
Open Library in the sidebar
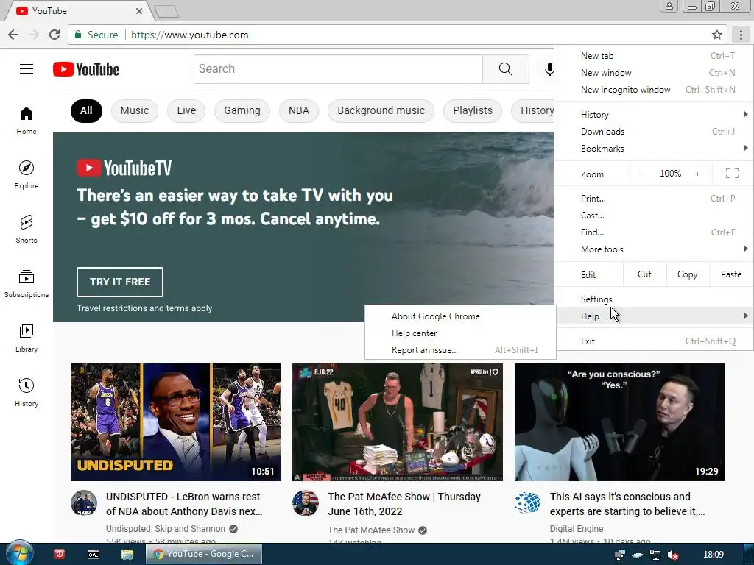pyautogui.click(x=27, y=338)
